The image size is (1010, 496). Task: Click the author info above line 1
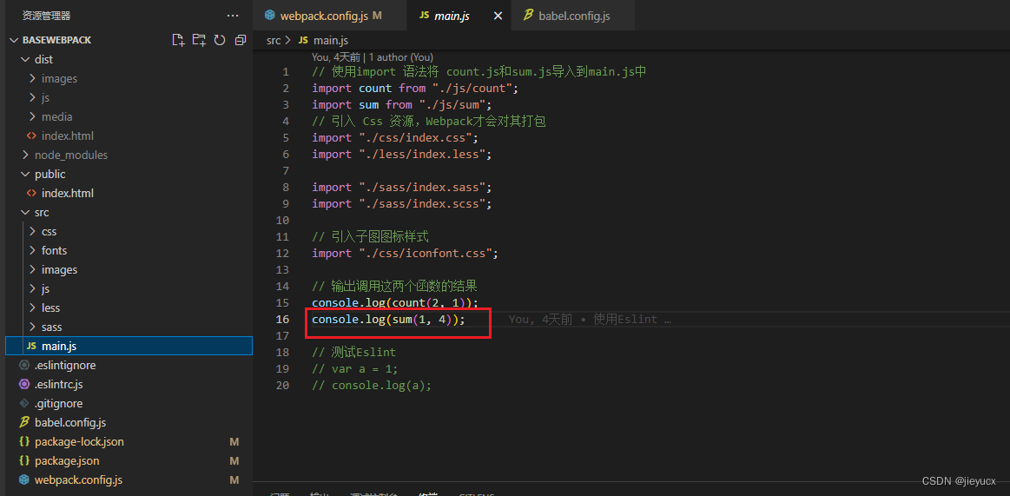pos(372,57)
